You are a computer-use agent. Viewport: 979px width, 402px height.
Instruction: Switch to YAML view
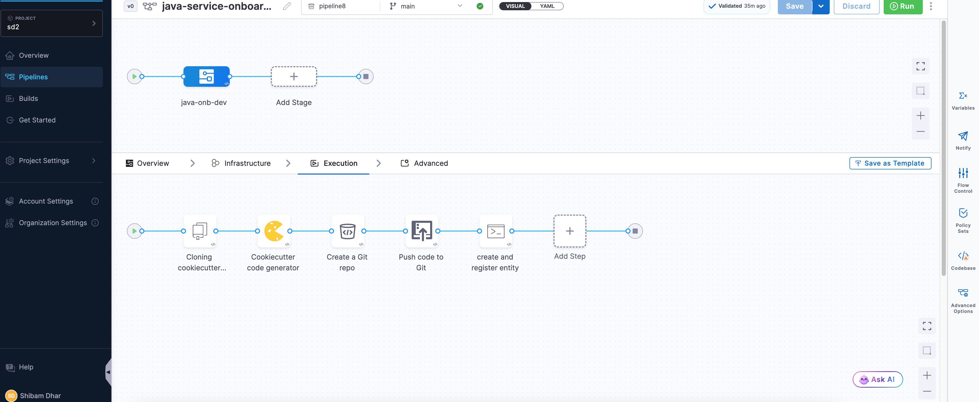pos(547,6)
